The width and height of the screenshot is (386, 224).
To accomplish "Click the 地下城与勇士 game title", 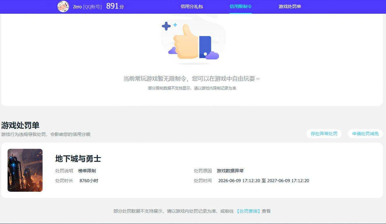I will 78,159.
